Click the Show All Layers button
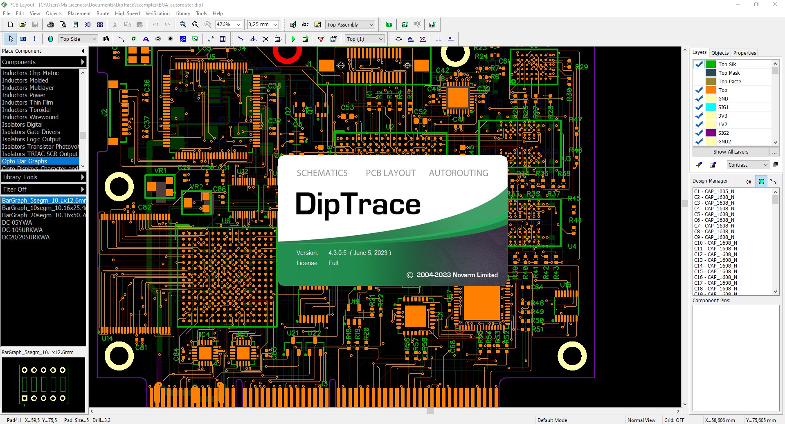 click(731, 152)
